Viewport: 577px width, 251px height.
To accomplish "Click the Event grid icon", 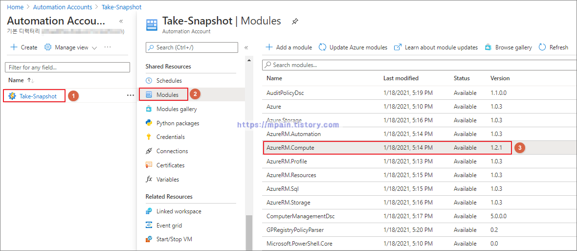I will [x=149, y=225].
